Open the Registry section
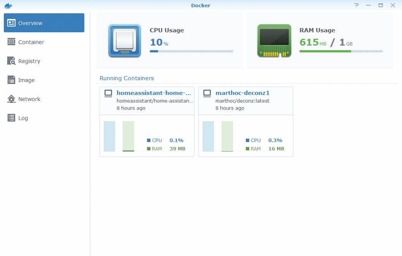The image size is (402, 256). pyautogui.click(x=44, y=61)
